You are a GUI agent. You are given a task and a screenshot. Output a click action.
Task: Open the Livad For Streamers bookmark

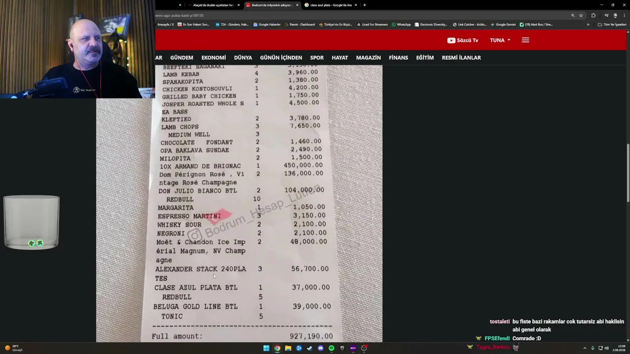(x=372, y=25)
